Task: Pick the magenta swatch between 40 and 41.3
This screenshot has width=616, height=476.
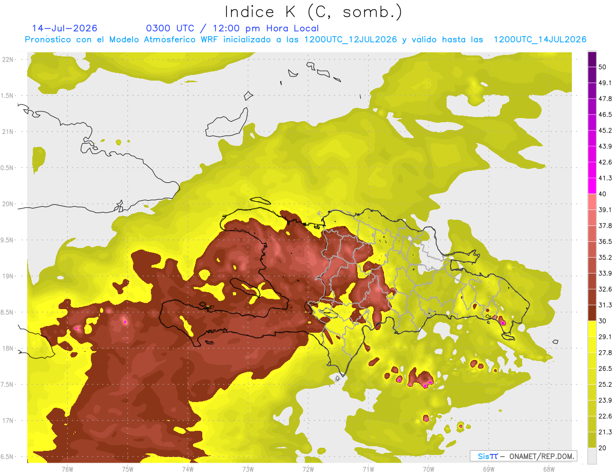Action: pyautogui.click(x=592, y=186)
